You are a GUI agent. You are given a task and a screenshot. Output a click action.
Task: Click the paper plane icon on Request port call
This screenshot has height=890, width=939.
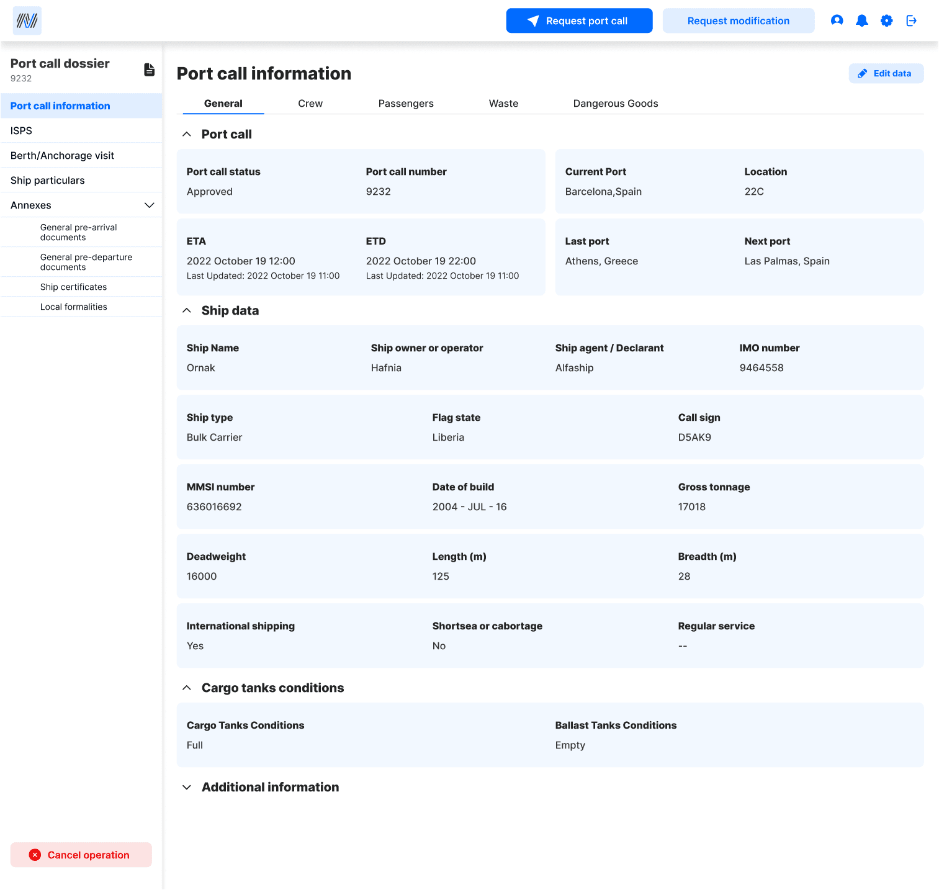[x=533, y=21]
